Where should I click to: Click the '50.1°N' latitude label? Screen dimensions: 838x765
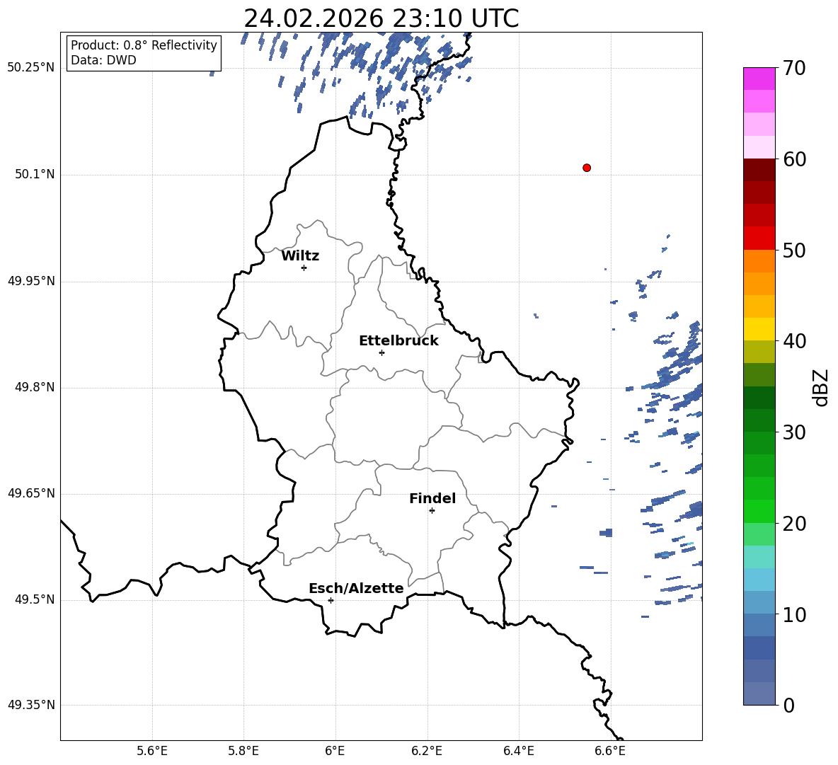tap(35, 174)
